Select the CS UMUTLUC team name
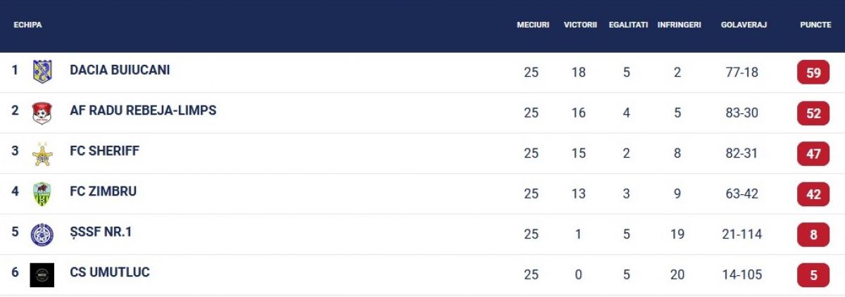The width and height of the screenshot is (845, 297). [x=110, y=272]
